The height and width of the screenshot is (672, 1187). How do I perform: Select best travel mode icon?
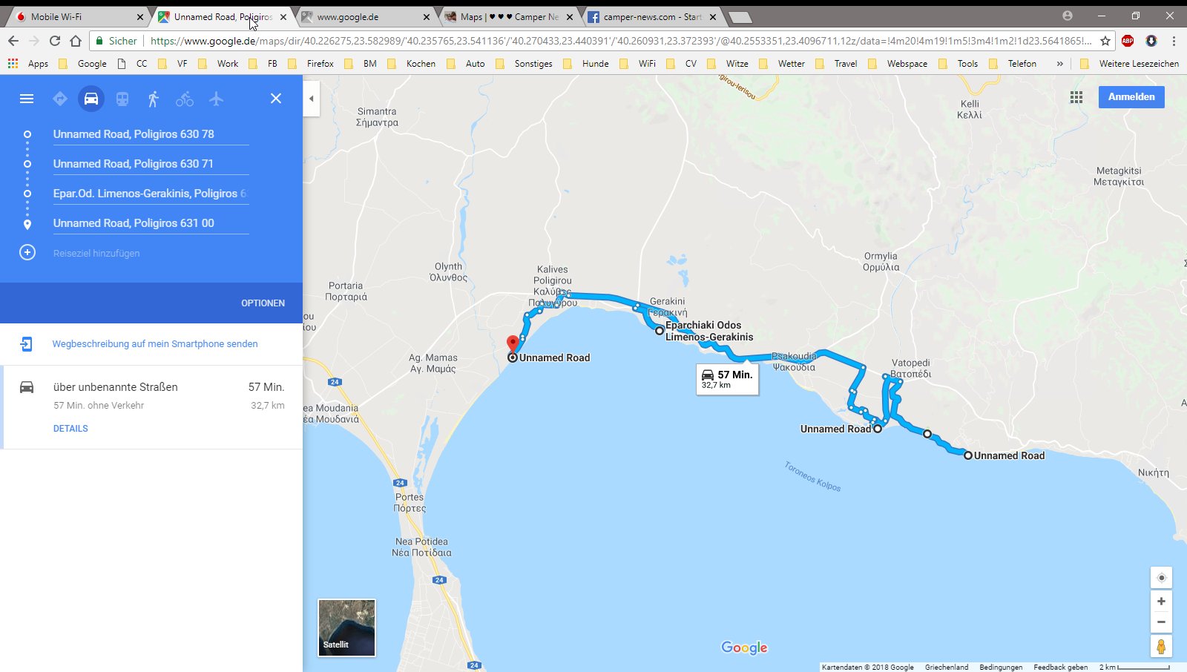click(x=60, y=99)
